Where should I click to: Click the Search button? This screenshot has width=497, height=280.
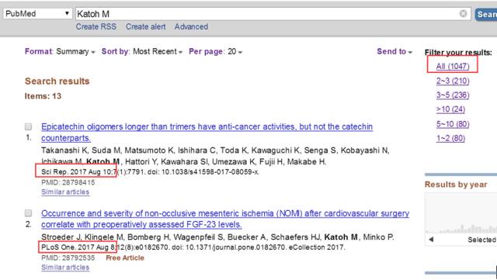485,14
